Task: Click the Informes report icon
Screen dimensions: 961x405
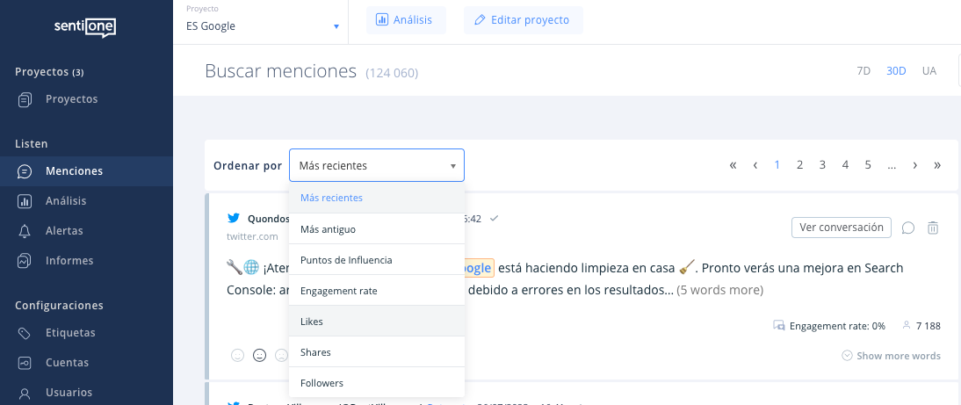Action: [x=25, y=261]
